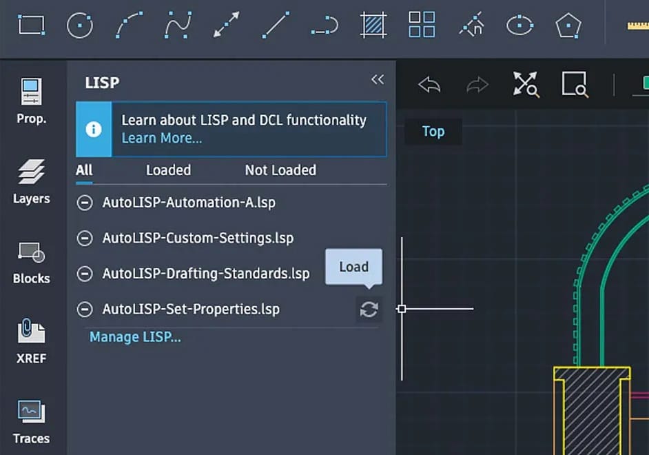This screenshot has width=649, height=455.
Task: Open the Blocks panel
Action: coord(32,262)
